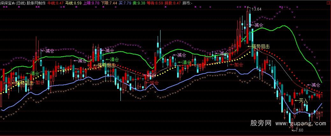The width and height of the screenshot is (331, 136).
Task: Select the last 减仓 marker at chart's right end
Action: point(314,85)
